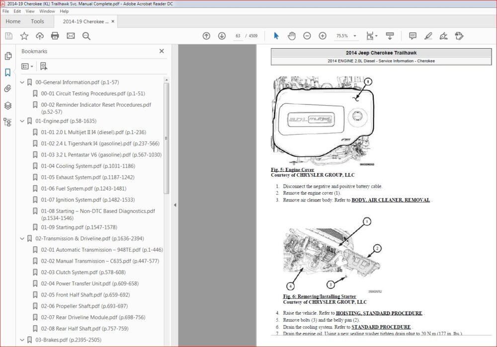Switch to the Home tab
This screenshot has height=347, width=497.
[x=13, y=21]
